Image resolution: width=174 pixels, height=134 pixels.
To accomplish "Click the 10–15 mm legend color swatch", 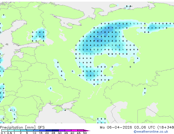I will [36, 130].
